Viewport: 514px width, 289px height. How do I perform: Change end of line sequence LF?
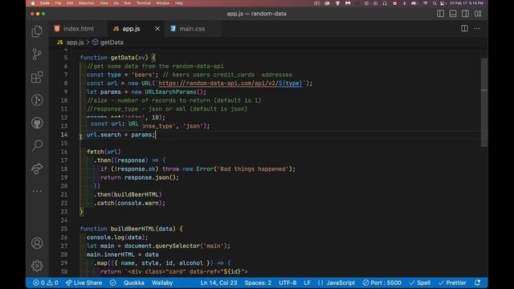(x=307, y=283)
